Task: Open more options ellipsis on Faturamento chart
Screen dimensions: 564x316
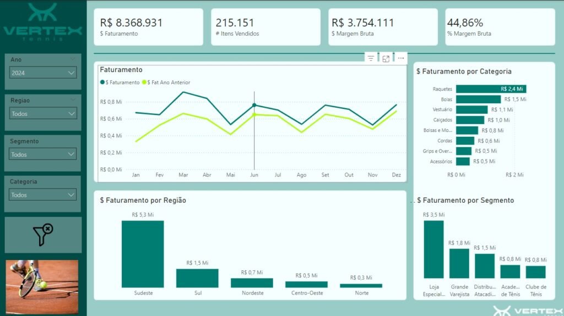Action: click(x=400, y=58)
